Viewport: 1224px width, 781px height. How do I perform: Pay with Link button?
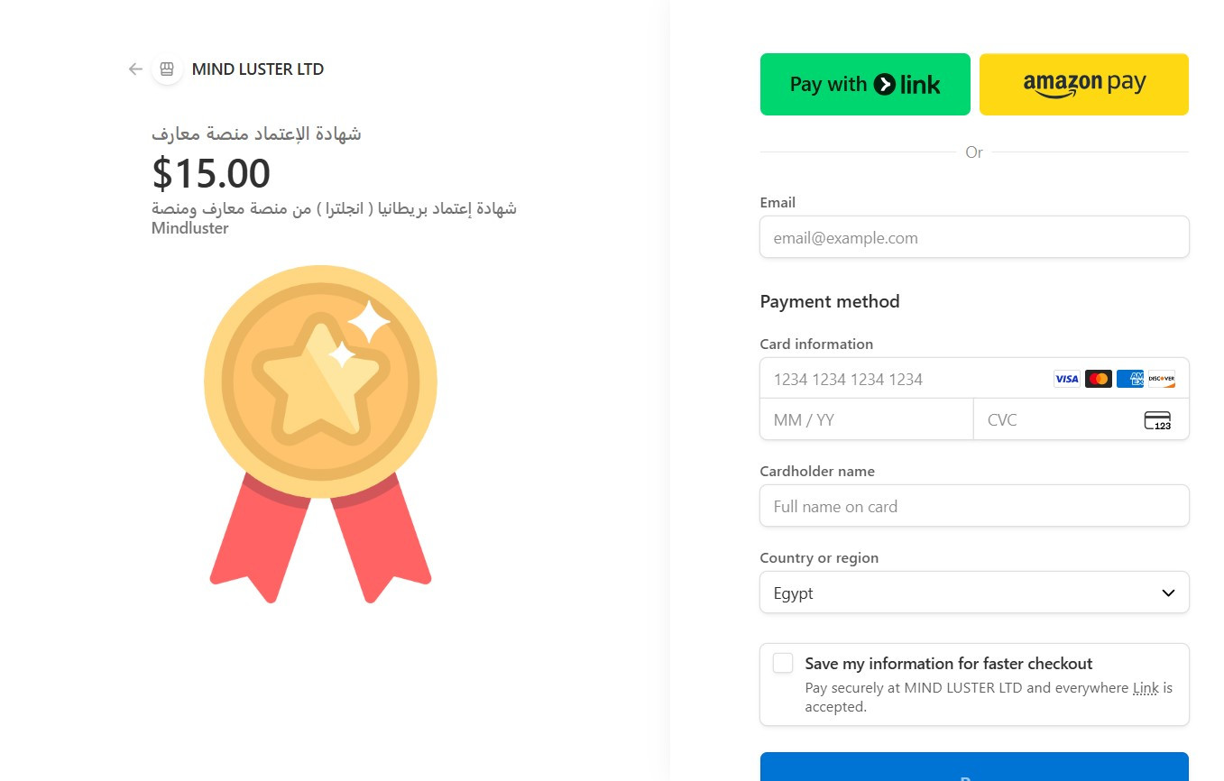click(865, 85)
